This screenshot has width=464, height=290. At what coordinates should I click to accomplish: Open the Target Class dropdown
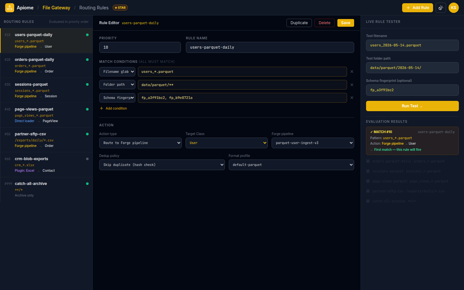(x=227, y=143)
